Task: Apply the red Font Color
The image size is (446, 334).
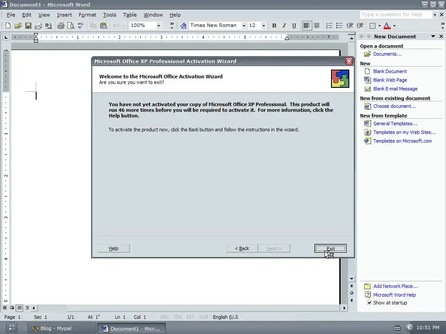Action: pyautogui.click(x=387, y=26)
